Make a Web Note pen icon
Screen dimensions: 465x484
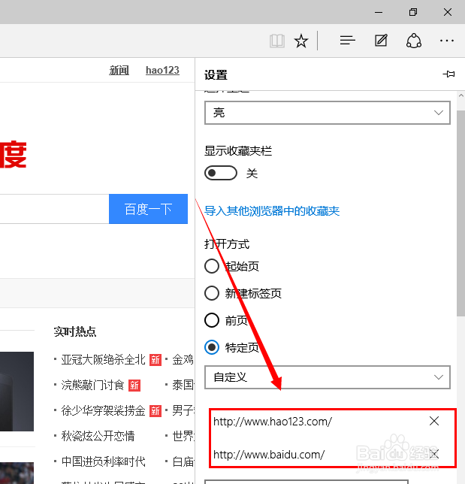tap(381, 41)
